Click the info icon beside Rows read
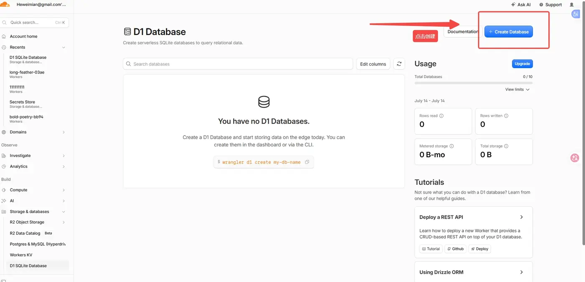The image size is (585, 282). pyautogui.click(x=442, y=116)
